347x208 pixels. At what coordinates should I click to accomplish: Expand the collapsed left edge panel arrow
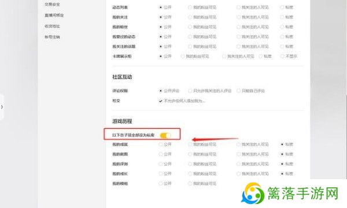(2, 107)
